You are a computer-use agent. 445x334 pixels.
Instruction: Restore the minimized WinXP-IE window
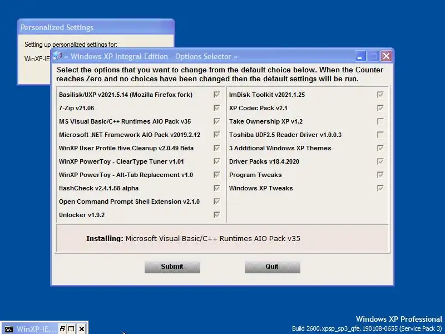tap(62, 329)
